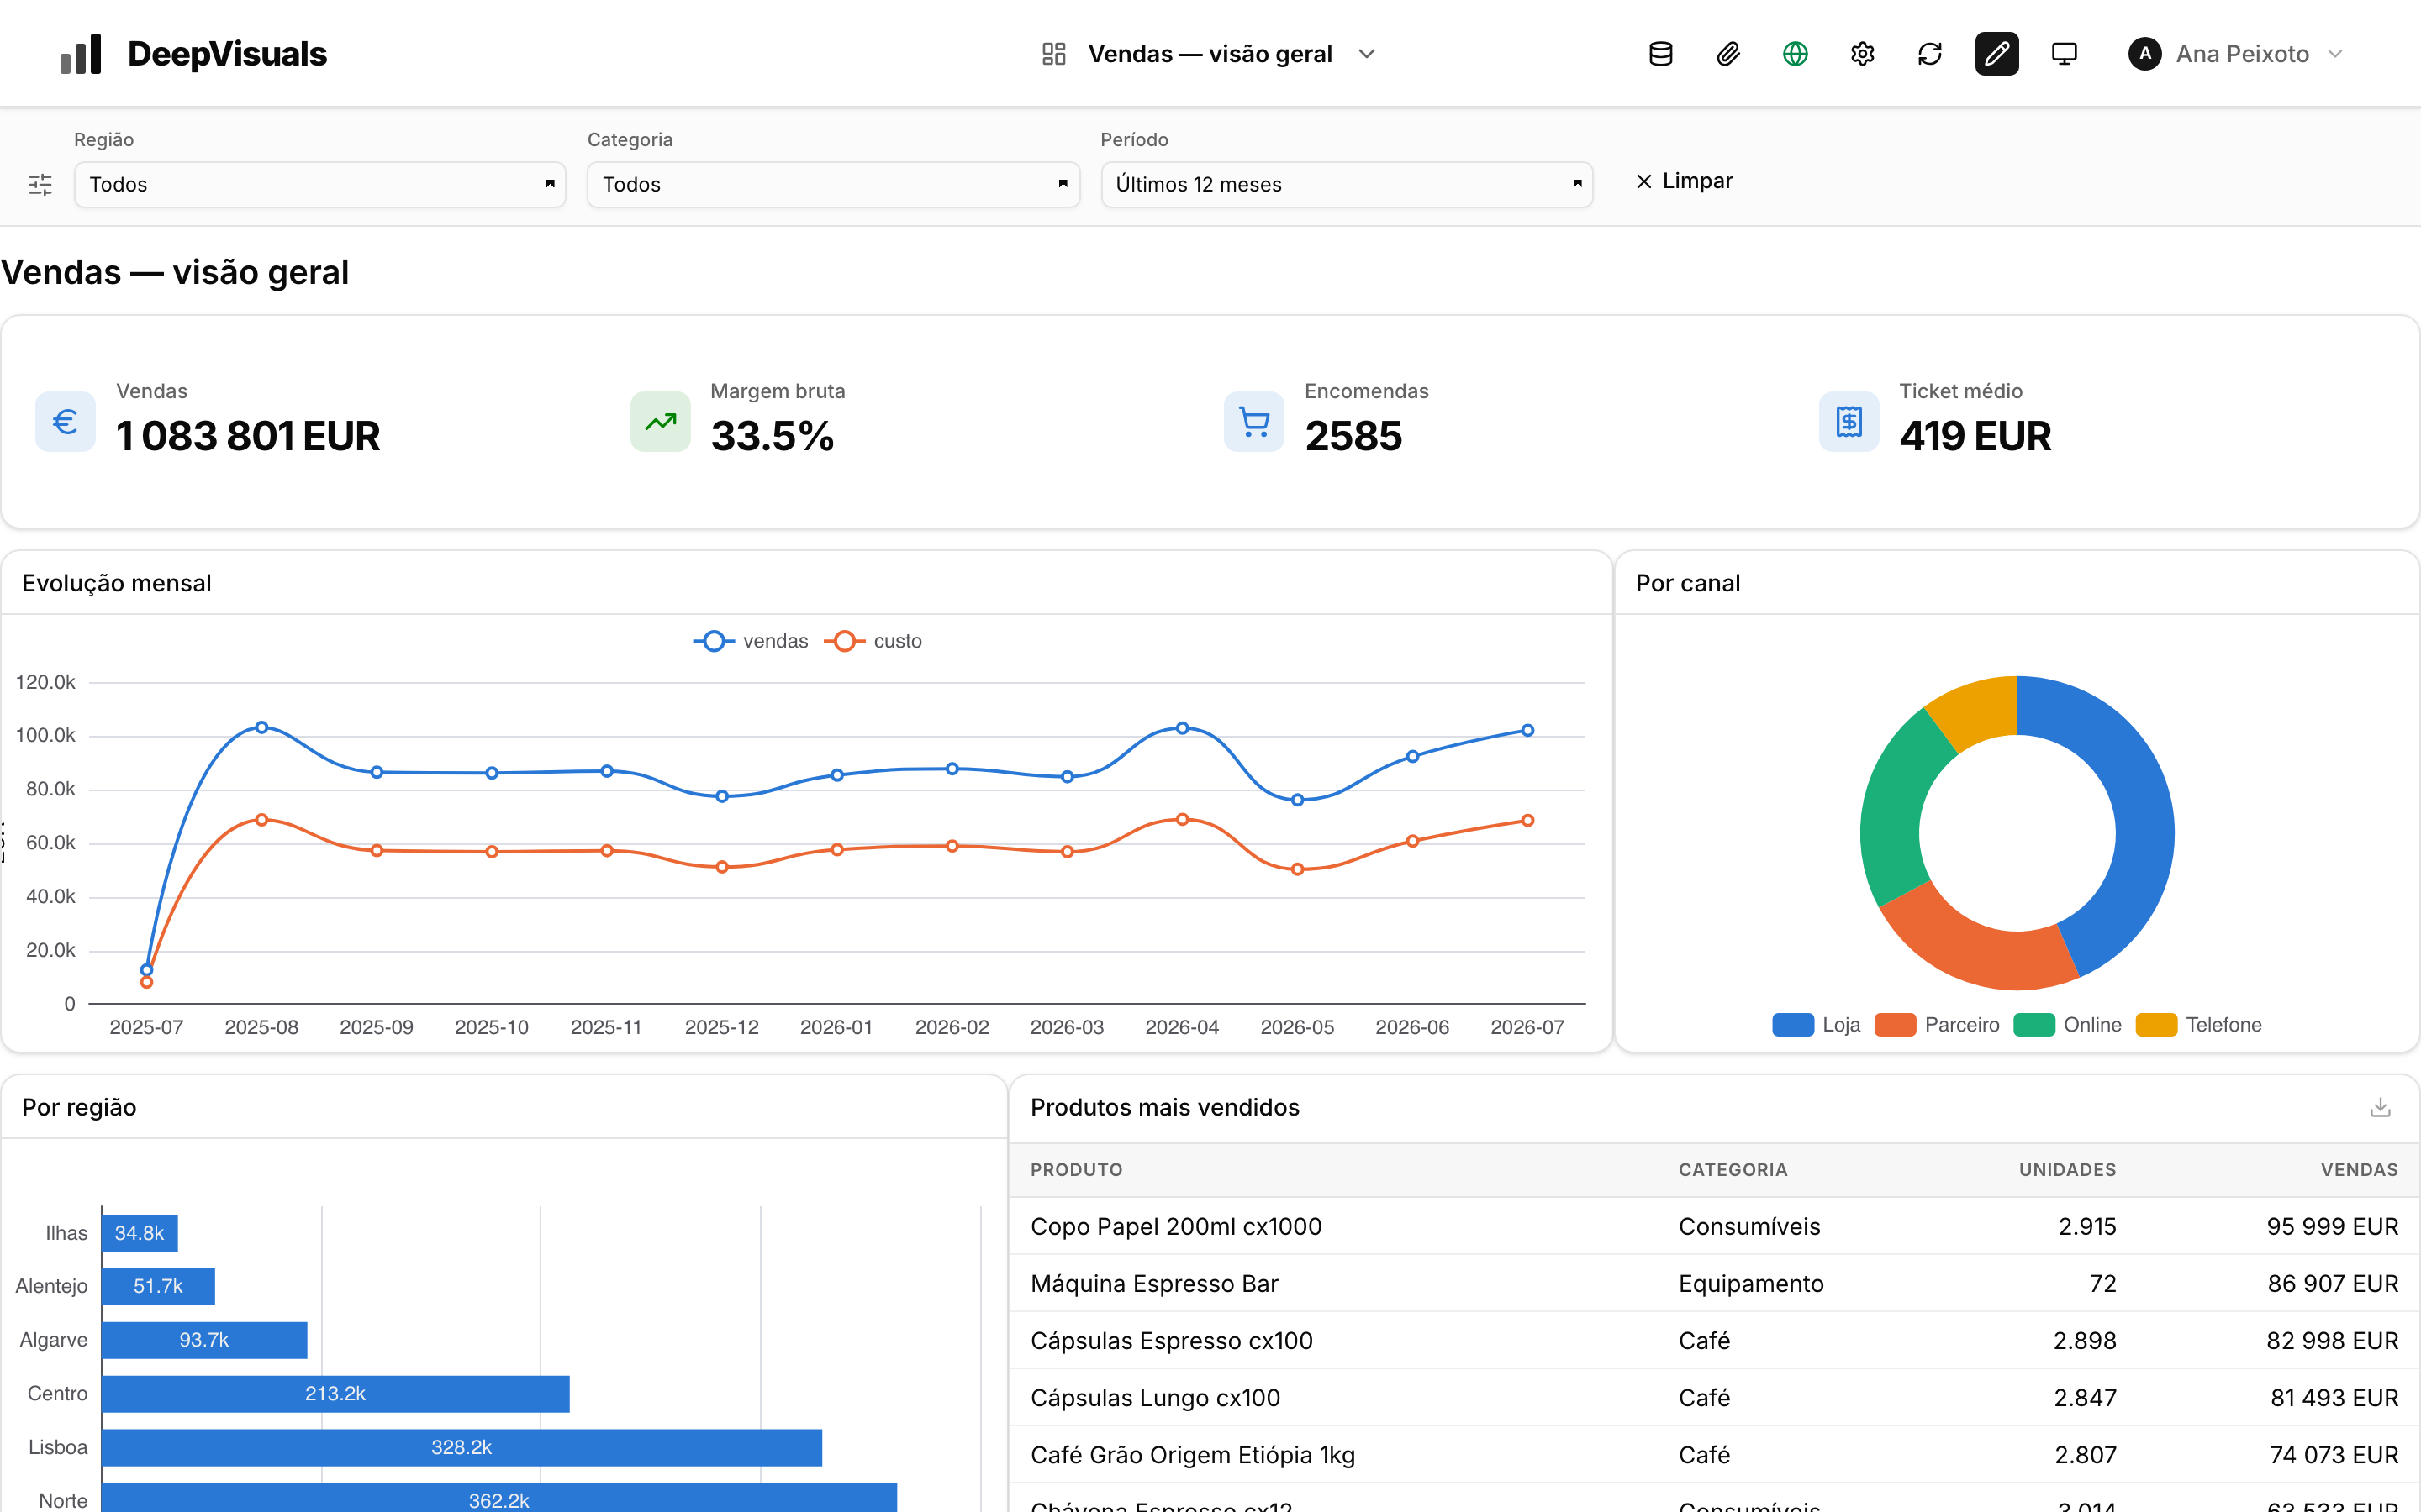Download the Produtos mais vendidos table
This screenshot has width=2421, height=1512.
pos(2380,1107)
